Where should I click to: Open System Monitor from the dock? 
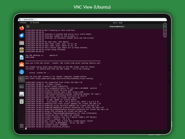pyautogui.click(x=21, y=87)
